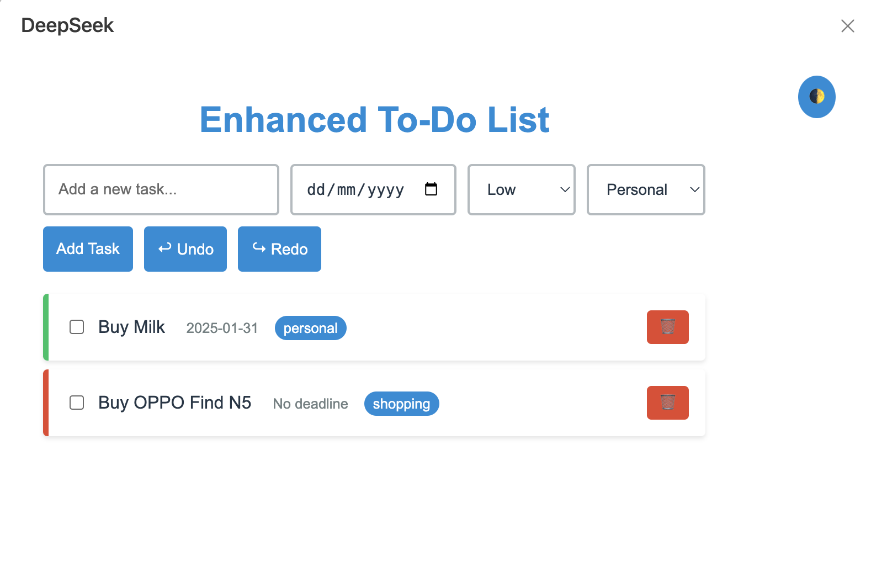This screenshot has width=871, height=582.
Task: Toggle dark mode with the moon icon
Action: pos(816,97)
